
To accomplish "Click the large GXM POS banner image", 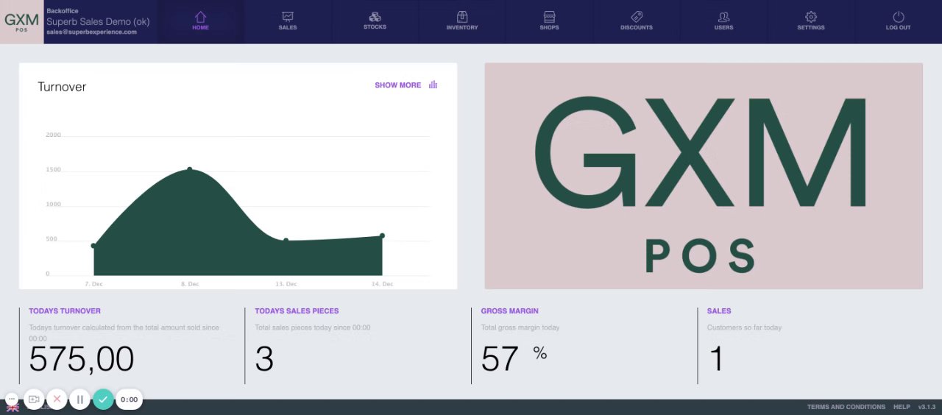I will coord(703,176).
